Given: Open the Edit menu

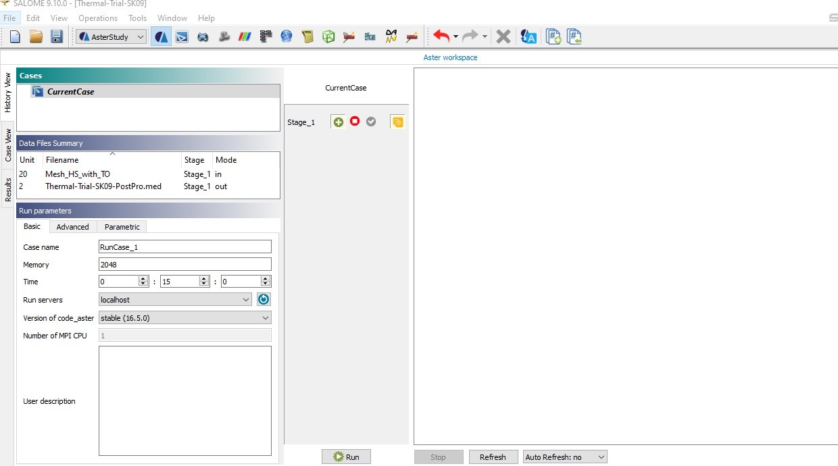Looking at the screenshot, I should pyautogui.click(x=33, y=18).
